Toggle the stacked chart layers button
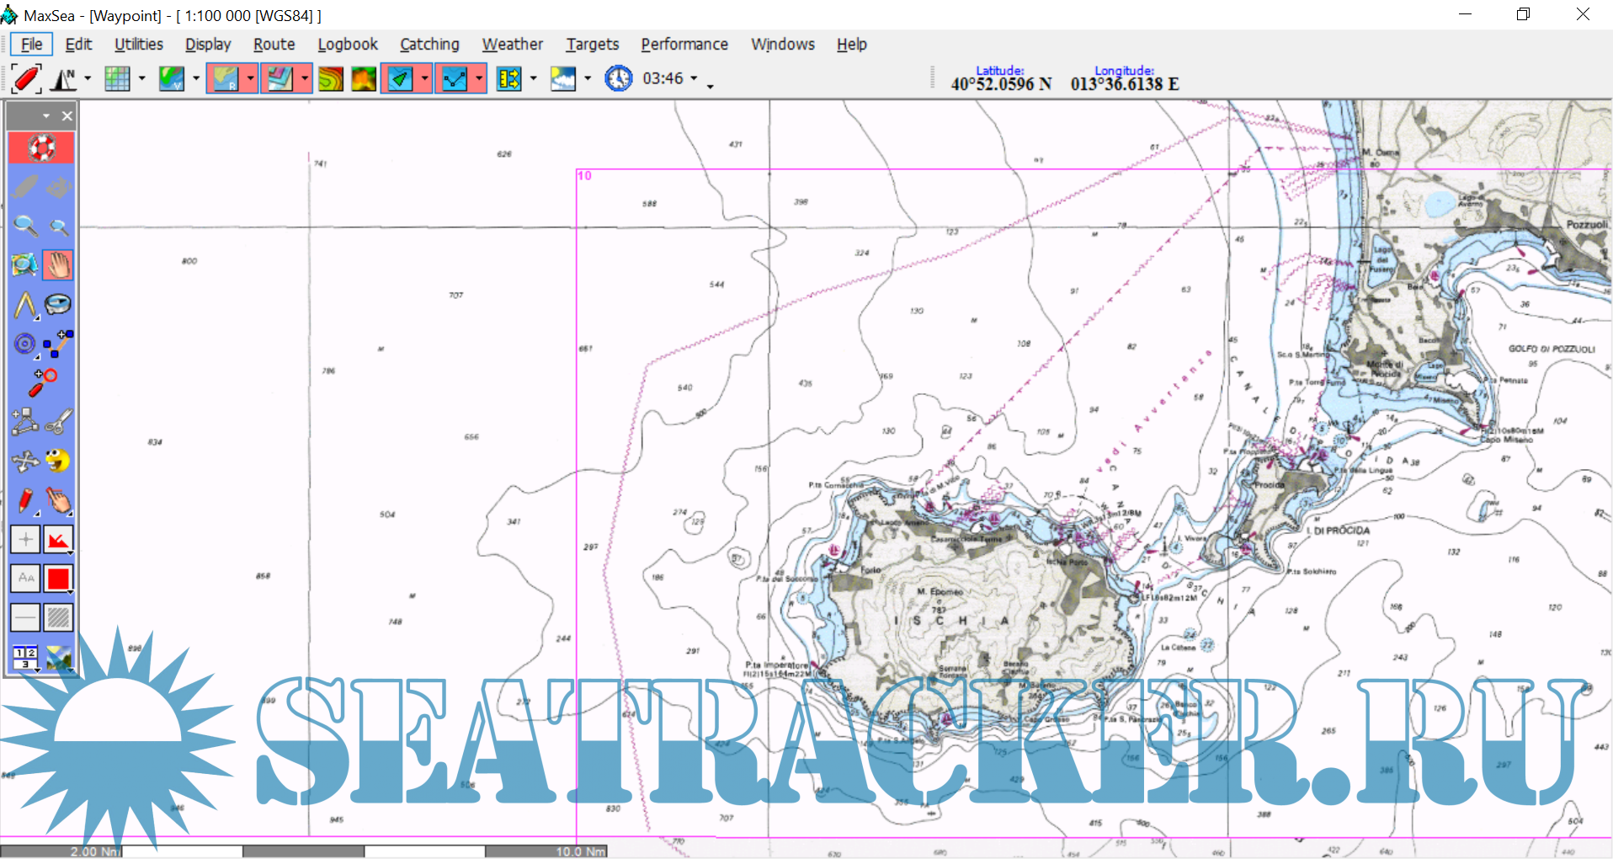 279,79
